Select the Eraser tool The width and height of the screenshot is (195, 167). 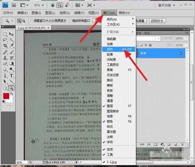click(5, 64)
